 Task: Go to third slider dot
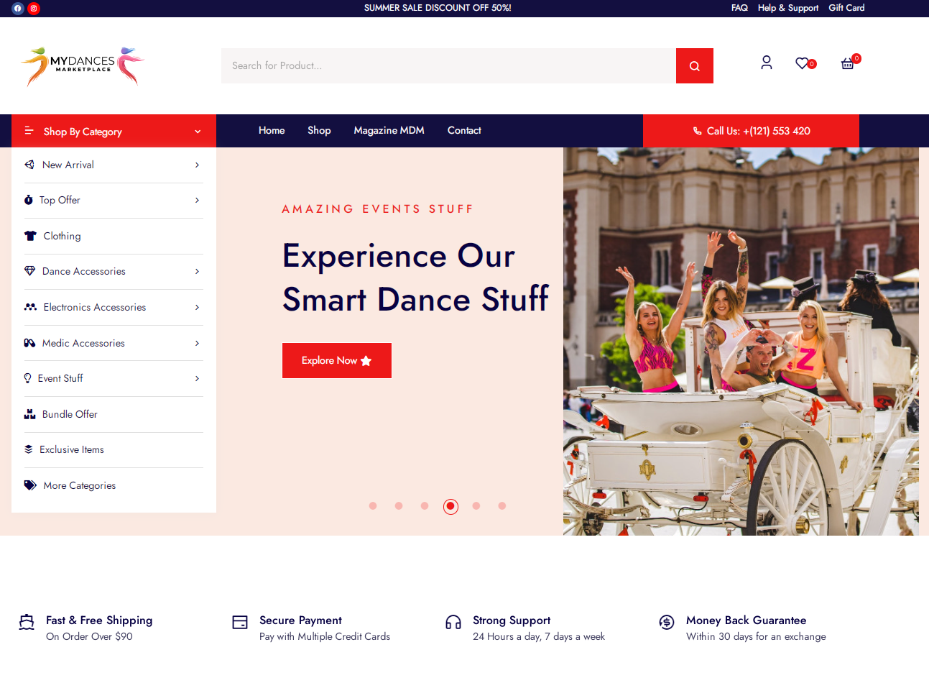coord(425,506)
